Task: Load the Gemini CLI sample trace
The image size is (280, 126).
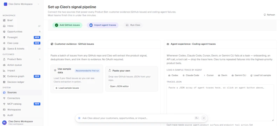Action: (239, 75)
